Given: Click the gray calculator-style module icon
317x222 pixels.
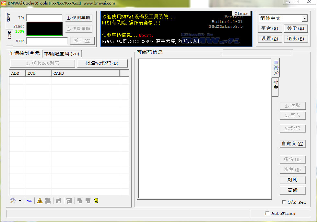Looking at the screenshot, I should tap(69, 201).
